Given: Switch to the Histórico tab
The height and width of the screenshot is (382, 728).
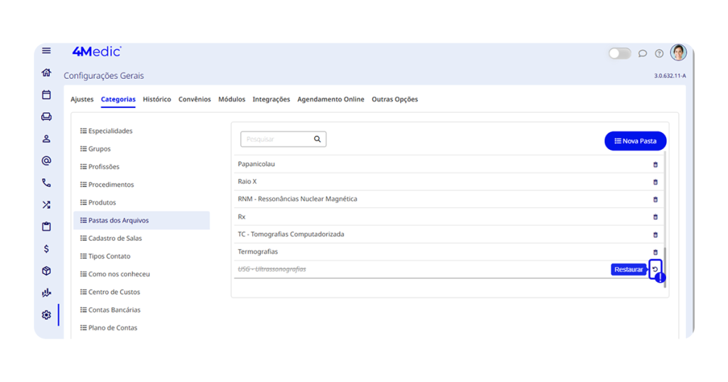Looking at the screenshot, I should tap(156, 99).
